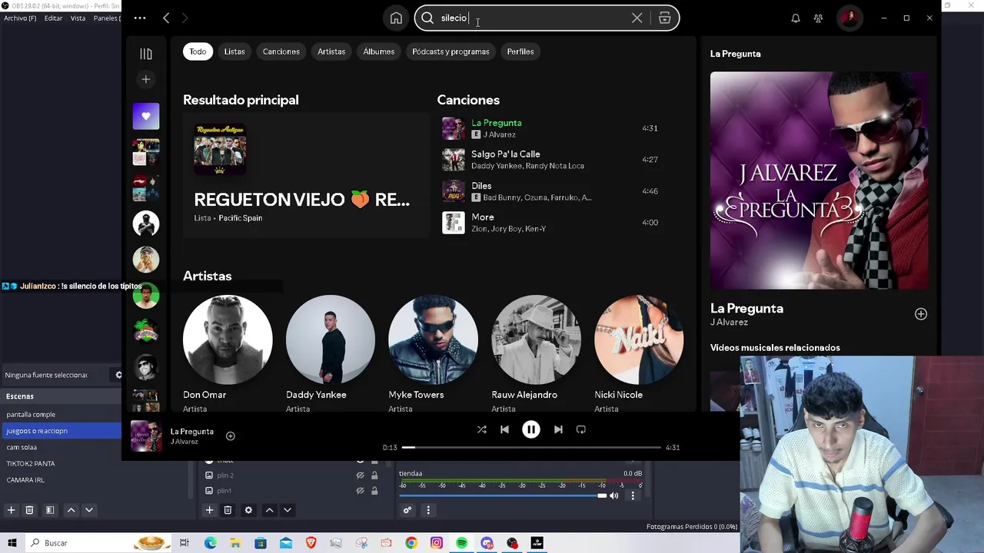Pause the current song
This screenshot has width=984, height=553.
point(531,430)
